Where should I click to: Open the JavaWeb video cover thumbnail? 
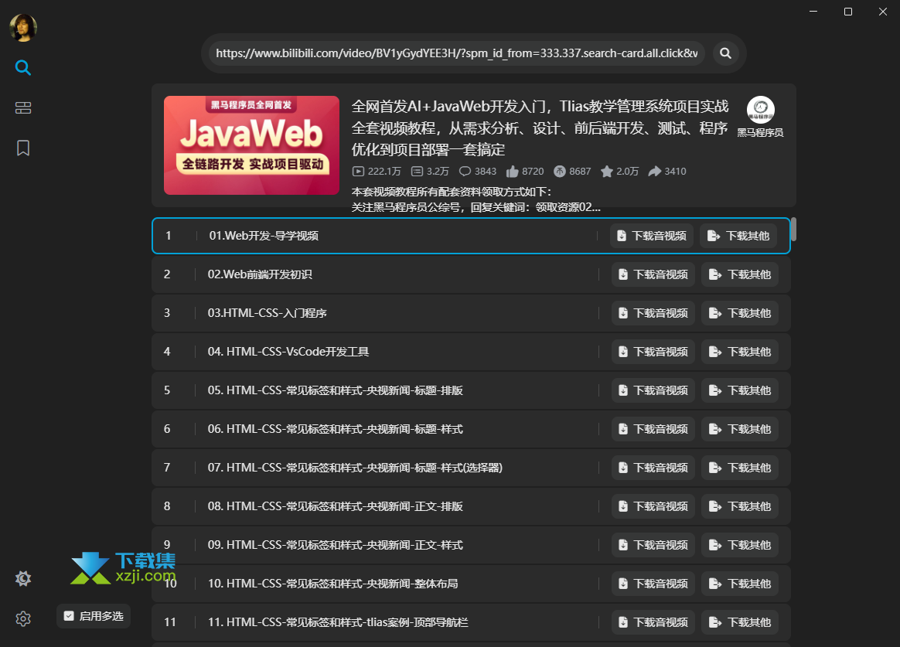[x=251, y=145]
